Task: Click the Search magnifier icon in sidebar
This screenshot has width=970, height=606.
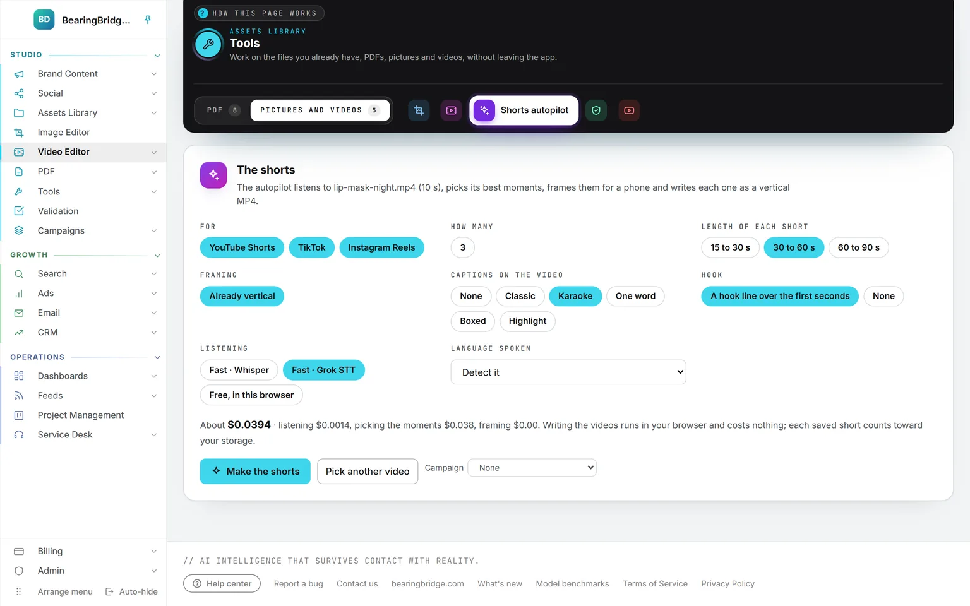Action: 19,274
